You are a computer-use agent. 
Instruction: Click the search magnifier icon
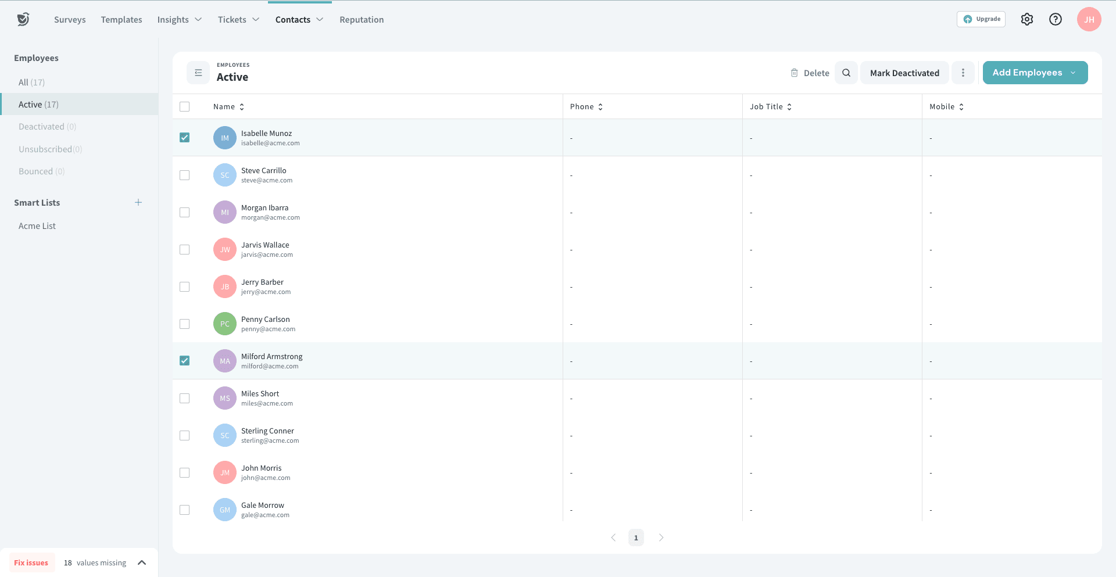(x=846, y=73)
